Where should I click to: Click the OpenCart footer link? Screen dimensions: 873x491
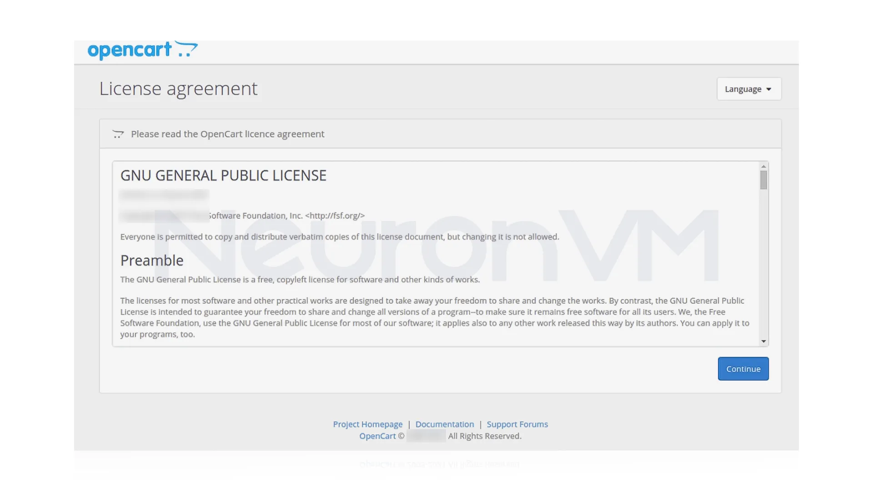tap(377, 436)
